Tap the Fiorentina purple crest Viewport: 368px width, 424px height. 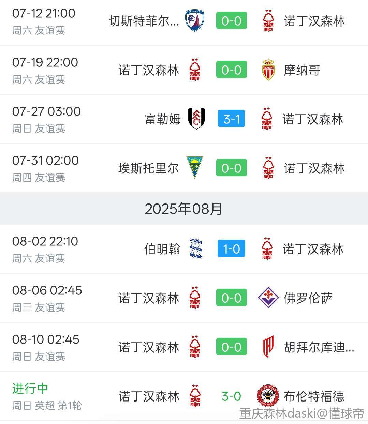(268, 298)
